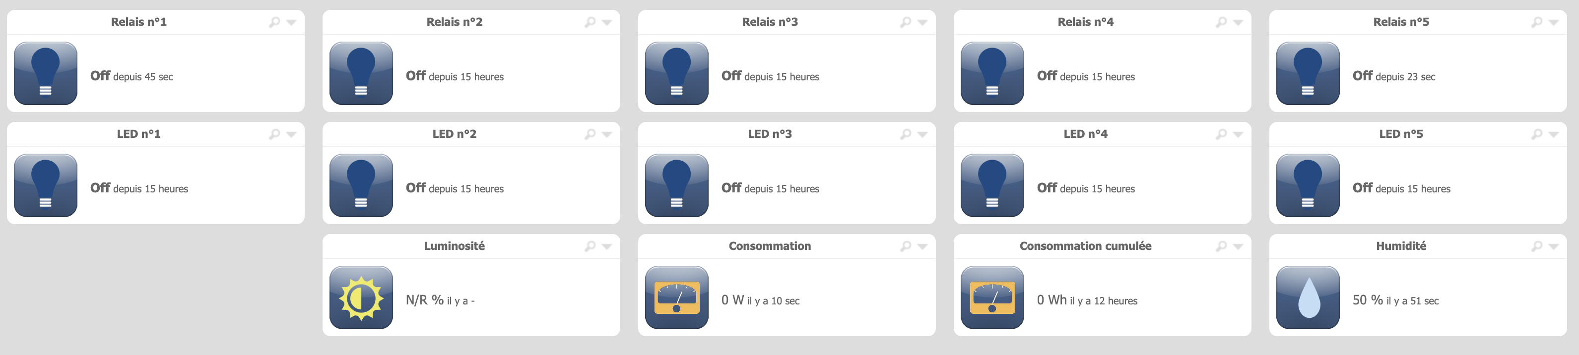Click magnifier icon on LED n°3 widget
The width and height of the screenshot is (1579, 355).
[906, 134]
